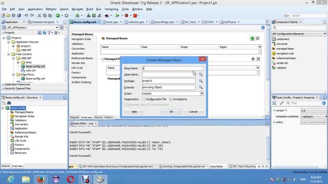Screen dimensions: 328x184
Task: Select web.xml in project tree
Action: click(x=30, y=71)
